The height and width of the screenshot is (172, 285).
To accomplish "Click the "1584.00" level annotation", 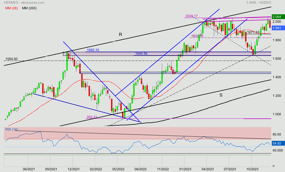I will 12,59.
